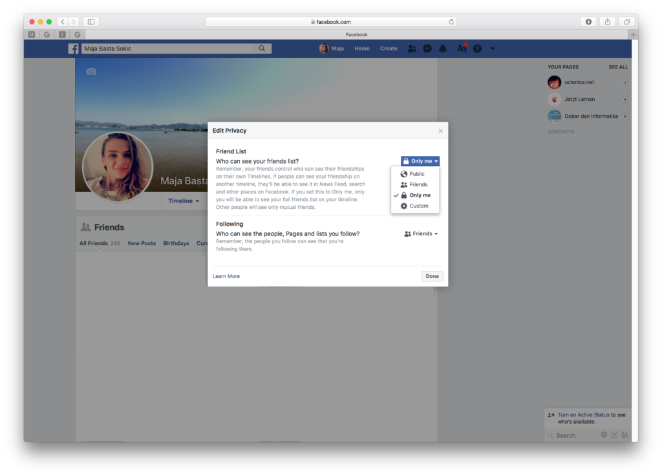
Task: Open the Learn More link
Action: pos(226,276)
